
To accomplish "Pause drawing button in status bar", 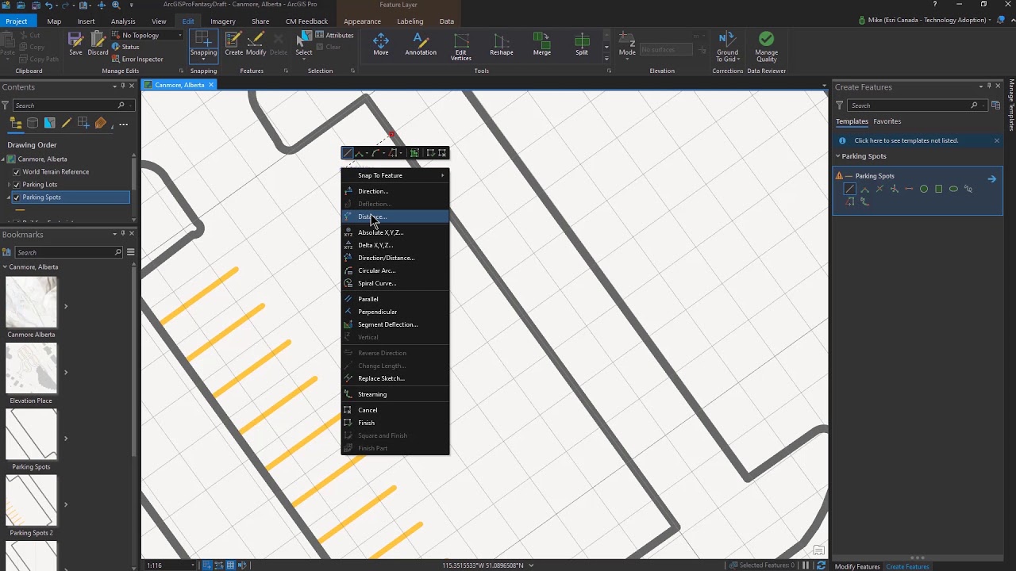I will click(x=806, y=565).
